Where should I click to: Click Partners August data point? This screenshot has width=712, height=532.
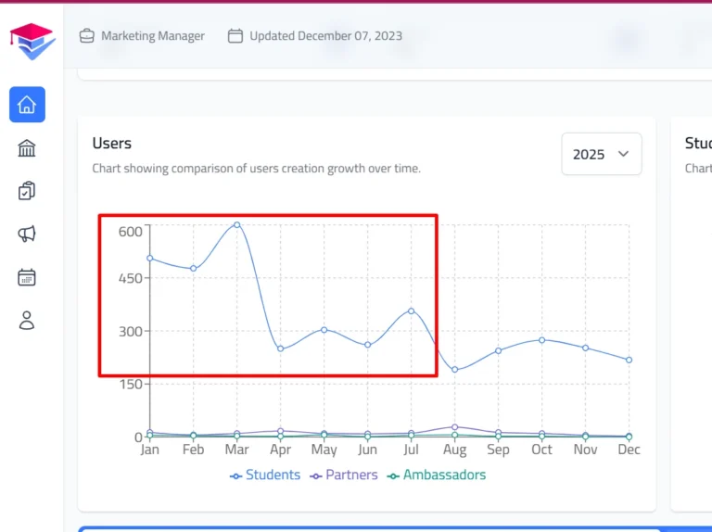pyautogui.click(x=454, y=427)
